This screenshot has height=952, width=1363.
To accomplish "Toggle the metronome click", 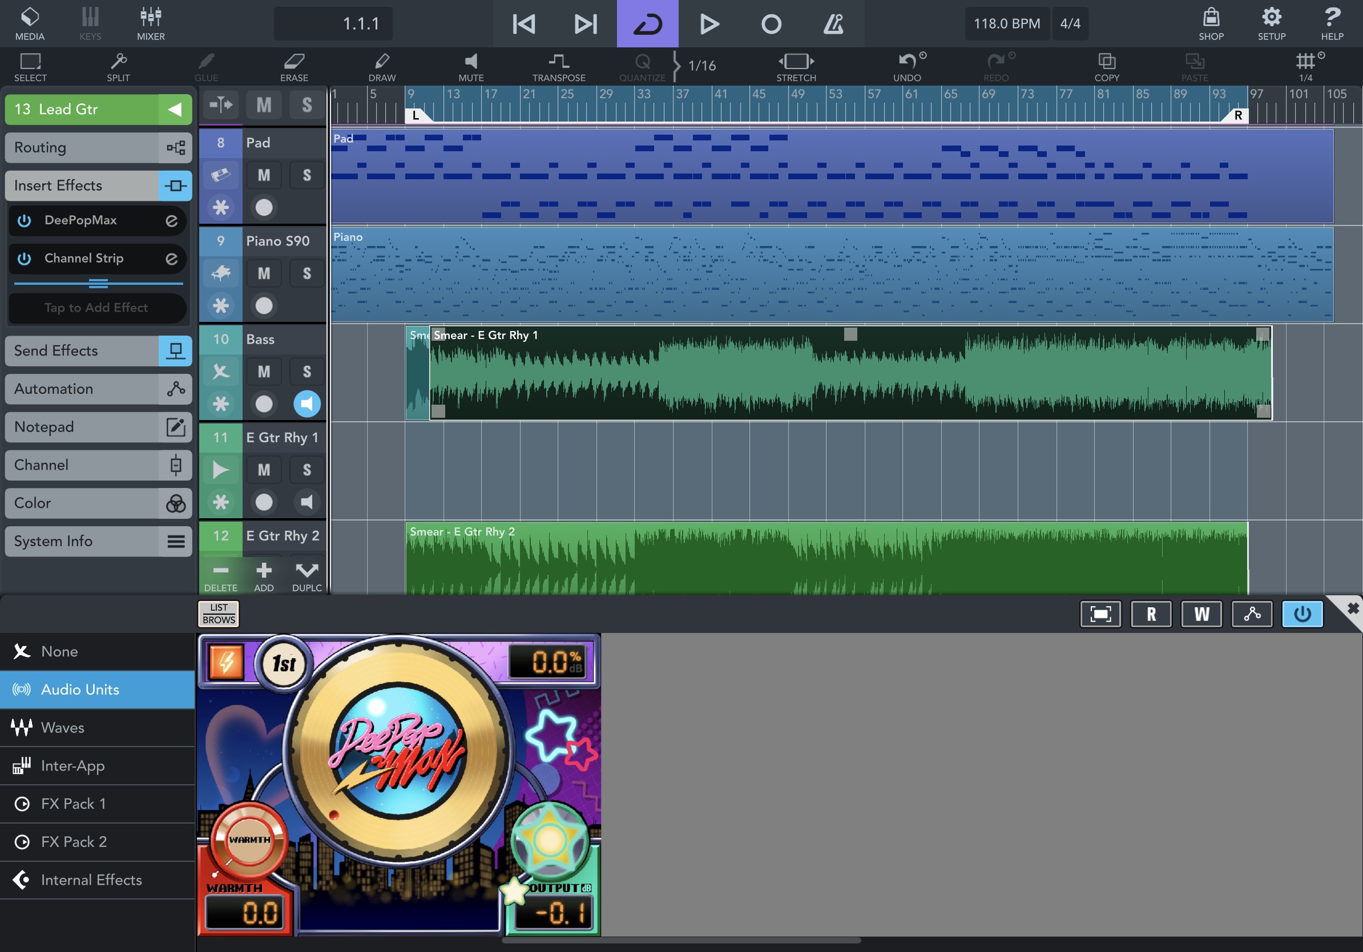I will [833, 24].
